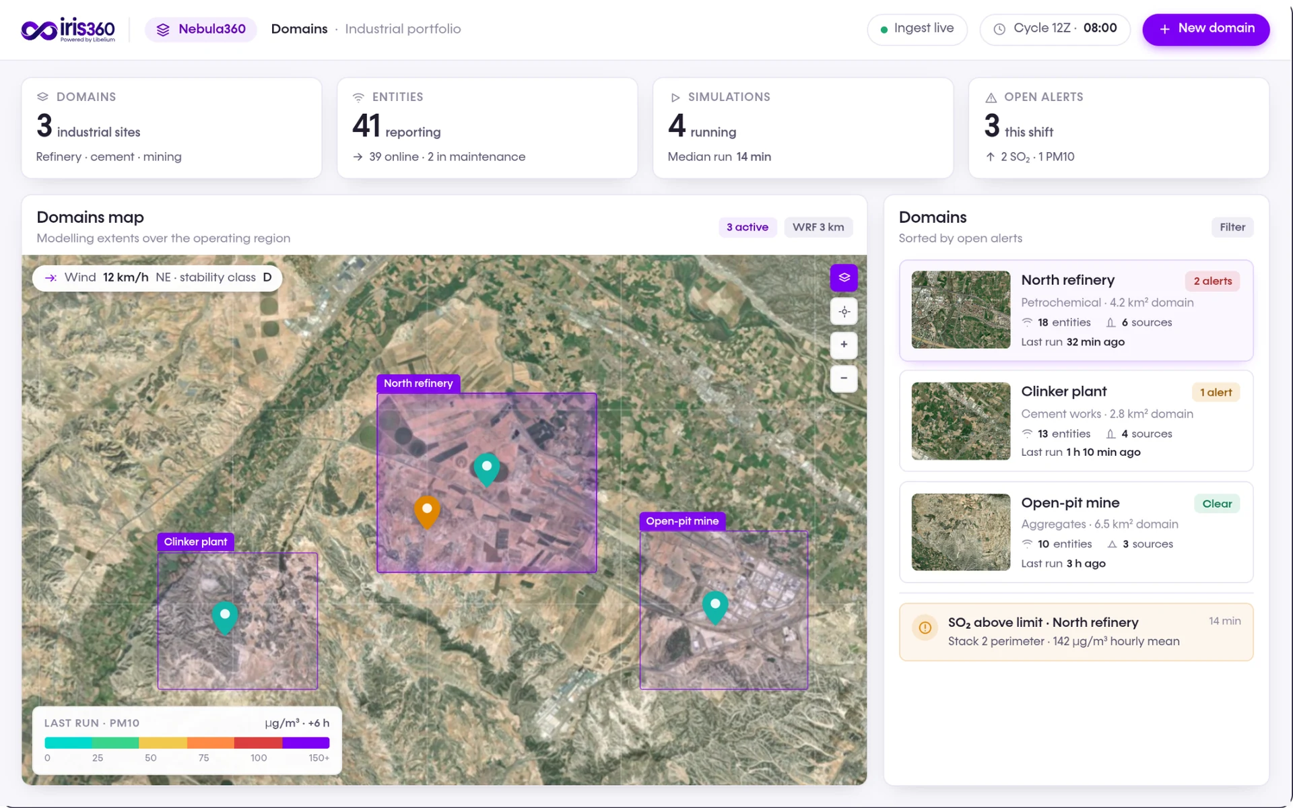Click 'Last run 3 h ago' text

click(x=1063, y=564)
